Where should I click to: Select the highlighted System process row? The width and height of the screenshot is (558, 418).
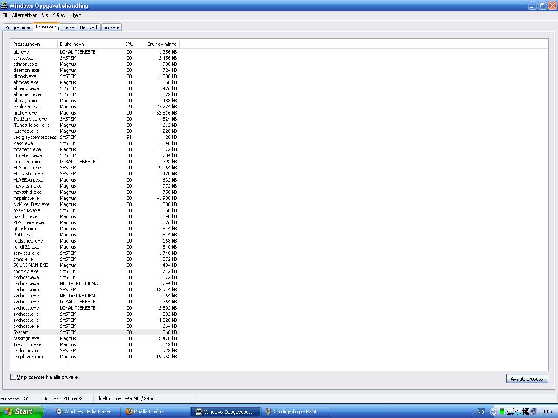click(x=95, y=332)
